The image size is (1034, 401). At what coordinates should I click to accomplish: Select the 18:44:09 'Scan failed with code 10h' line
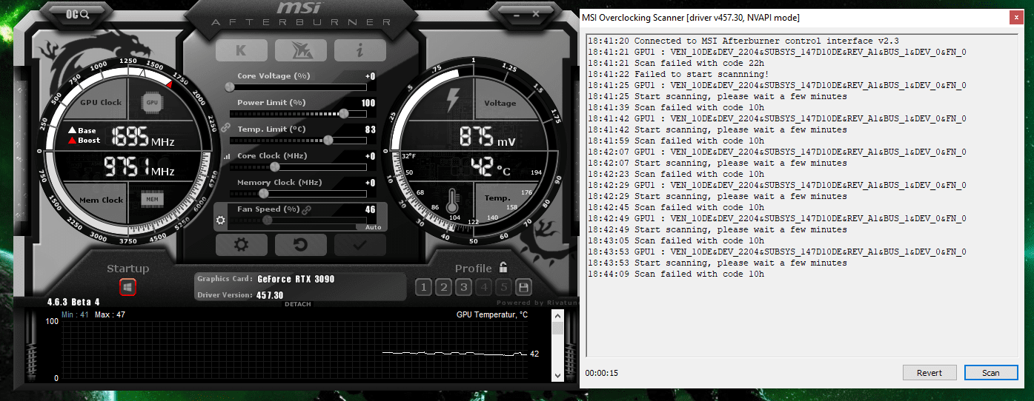676,274
